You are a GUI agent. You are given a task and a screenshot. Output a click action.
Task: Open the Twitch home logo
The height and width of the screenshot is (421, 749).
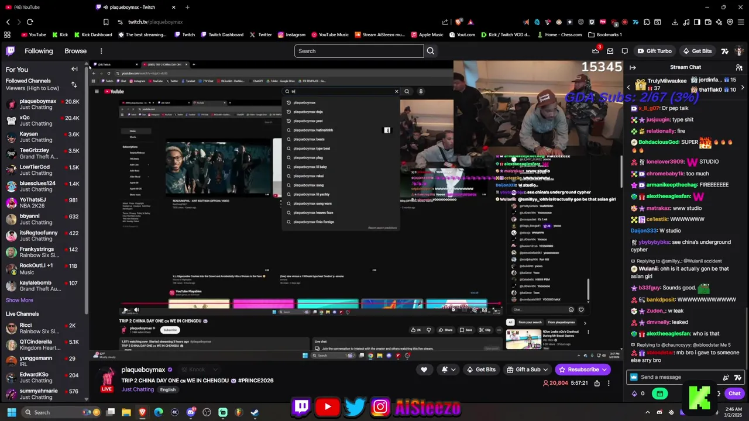click(11, 51)
